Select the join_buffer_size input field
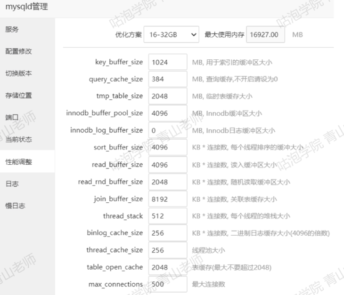 coord(167,199)
